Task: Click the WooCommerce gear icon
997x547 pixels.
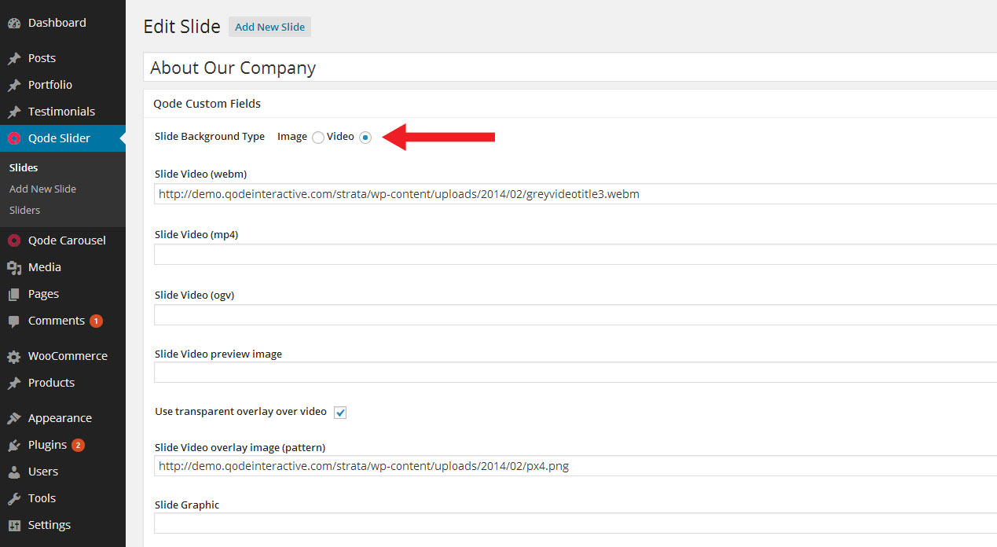Action: [13, 357]
